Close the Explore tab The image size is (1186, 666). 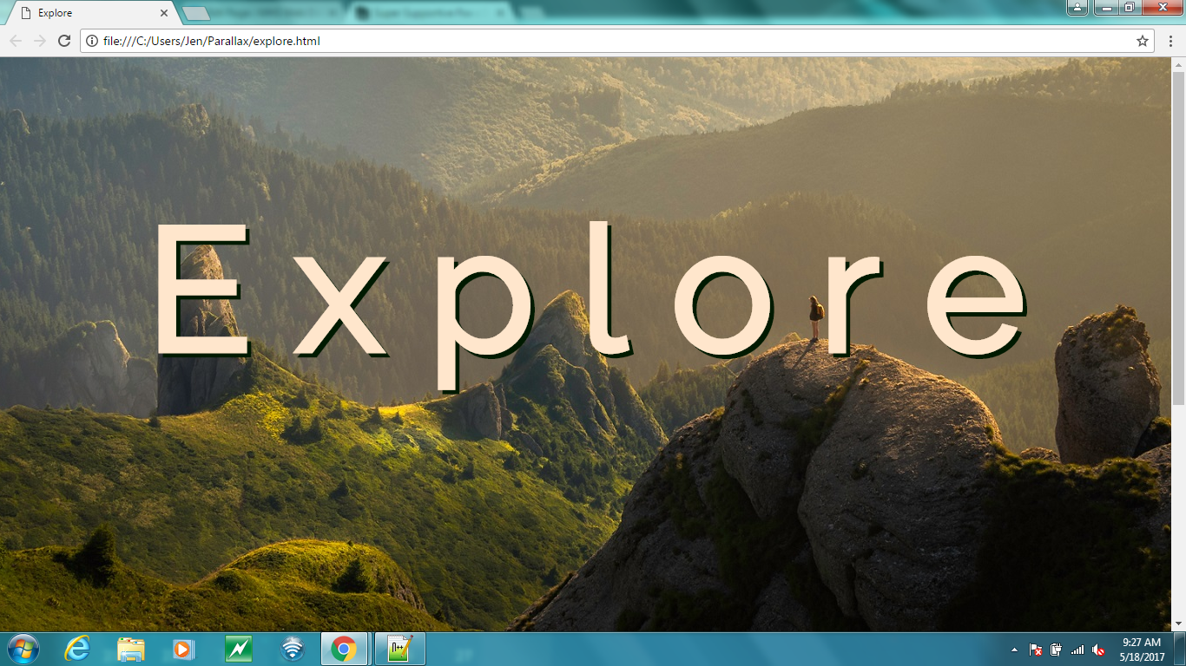click(164, 13)
